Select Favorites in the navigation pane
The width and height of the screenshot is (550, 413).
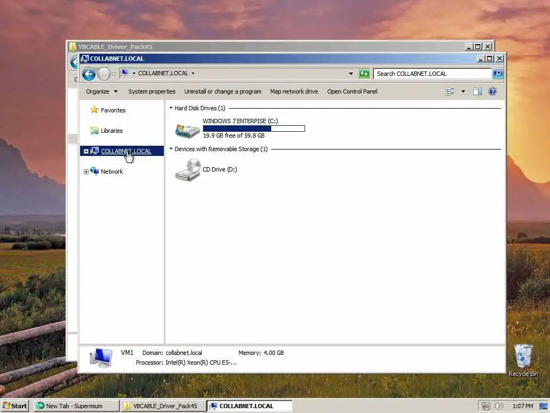(x=113, y=110)
